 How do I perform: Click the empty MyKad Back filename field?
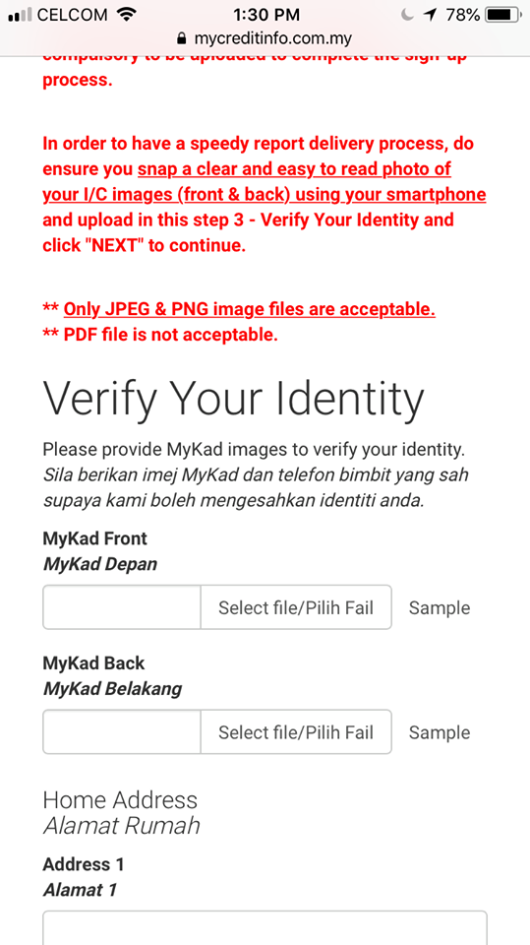[x=122, y=732]
